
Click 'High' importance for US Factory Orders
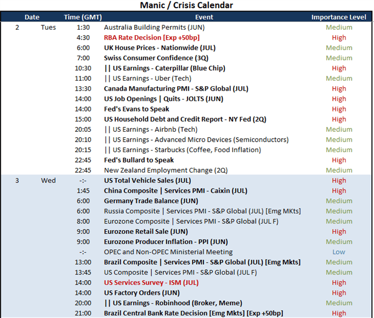pyautogui.click(x=339, y=293)
